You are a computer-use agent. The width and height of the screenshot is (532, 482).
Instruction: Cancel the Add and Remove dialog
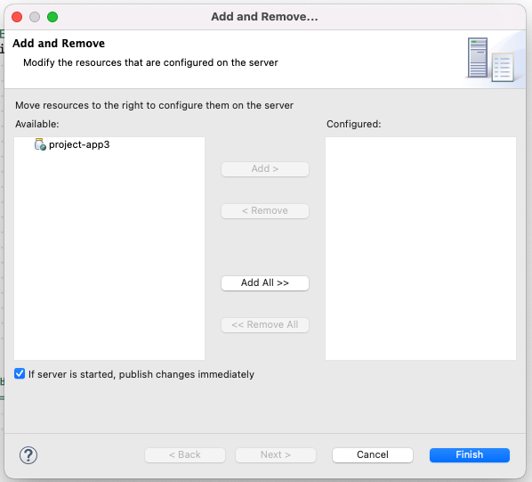[373, 454]
